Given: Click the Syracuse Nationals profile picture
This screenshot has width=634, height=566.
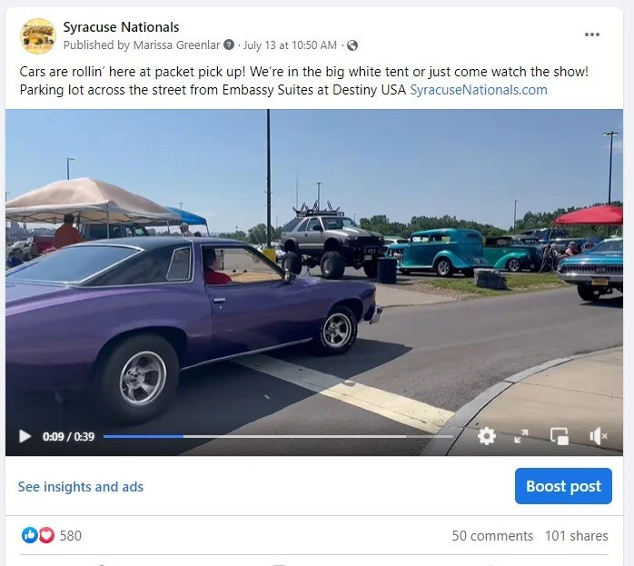Looking at the screenshot, I should 38,36.
